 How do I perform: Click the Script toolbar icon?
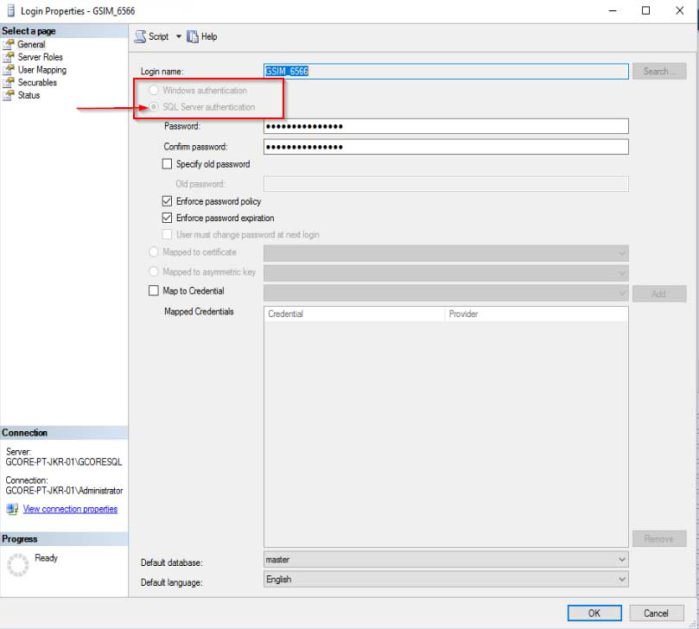(x=141, y=36)
